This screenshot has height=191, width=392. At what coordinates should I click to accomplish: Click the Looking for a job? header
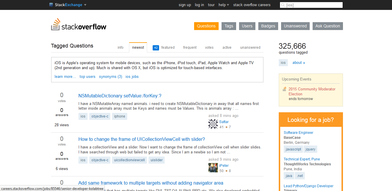tap(311, 120)
